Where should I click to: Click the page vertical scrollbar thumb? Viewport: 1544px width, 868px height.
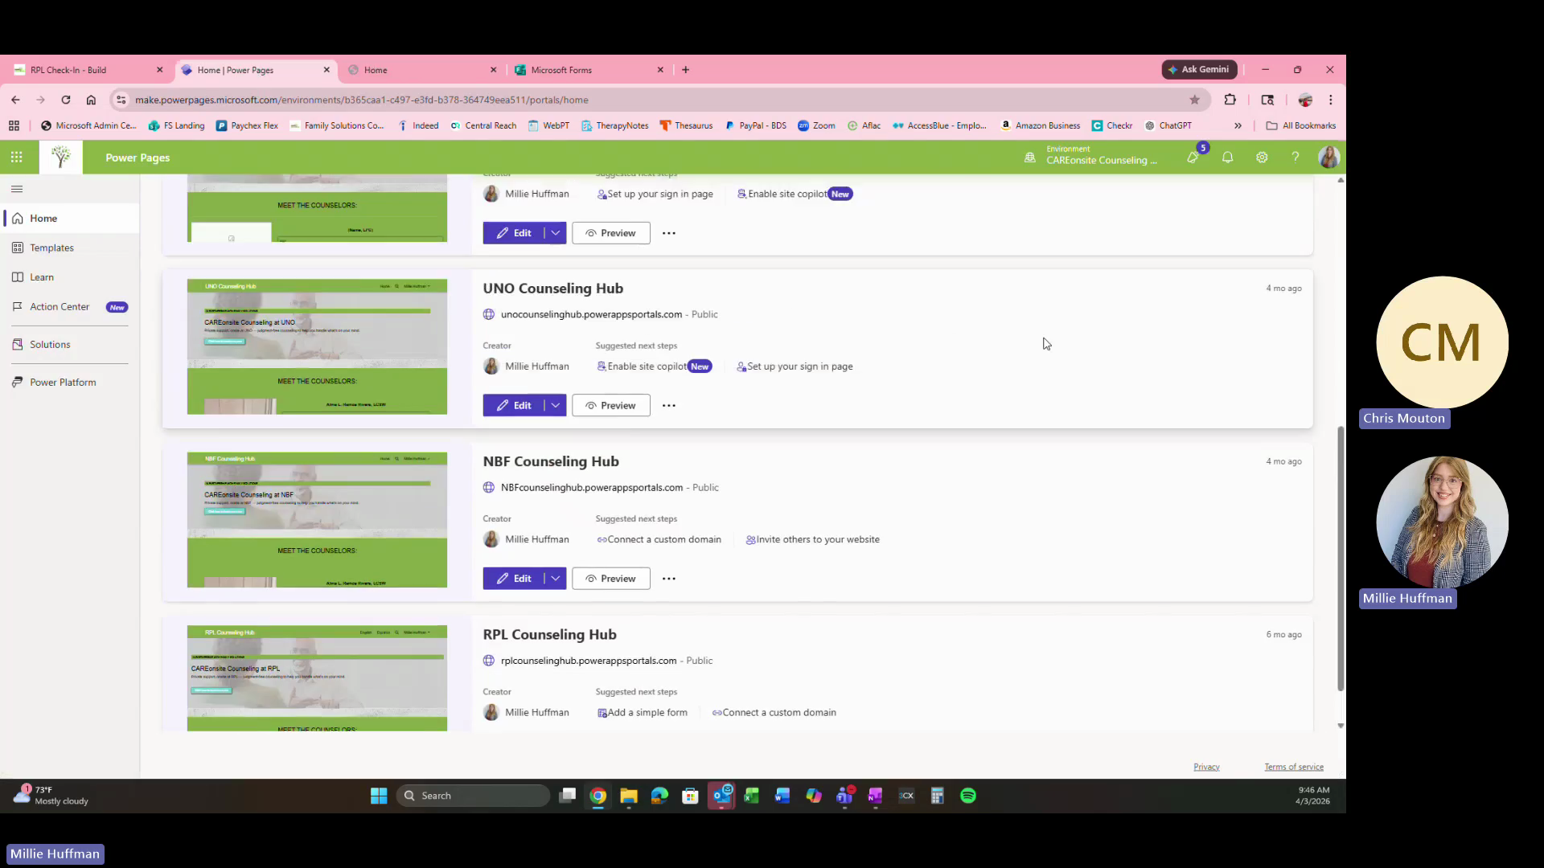[1341, 559]
